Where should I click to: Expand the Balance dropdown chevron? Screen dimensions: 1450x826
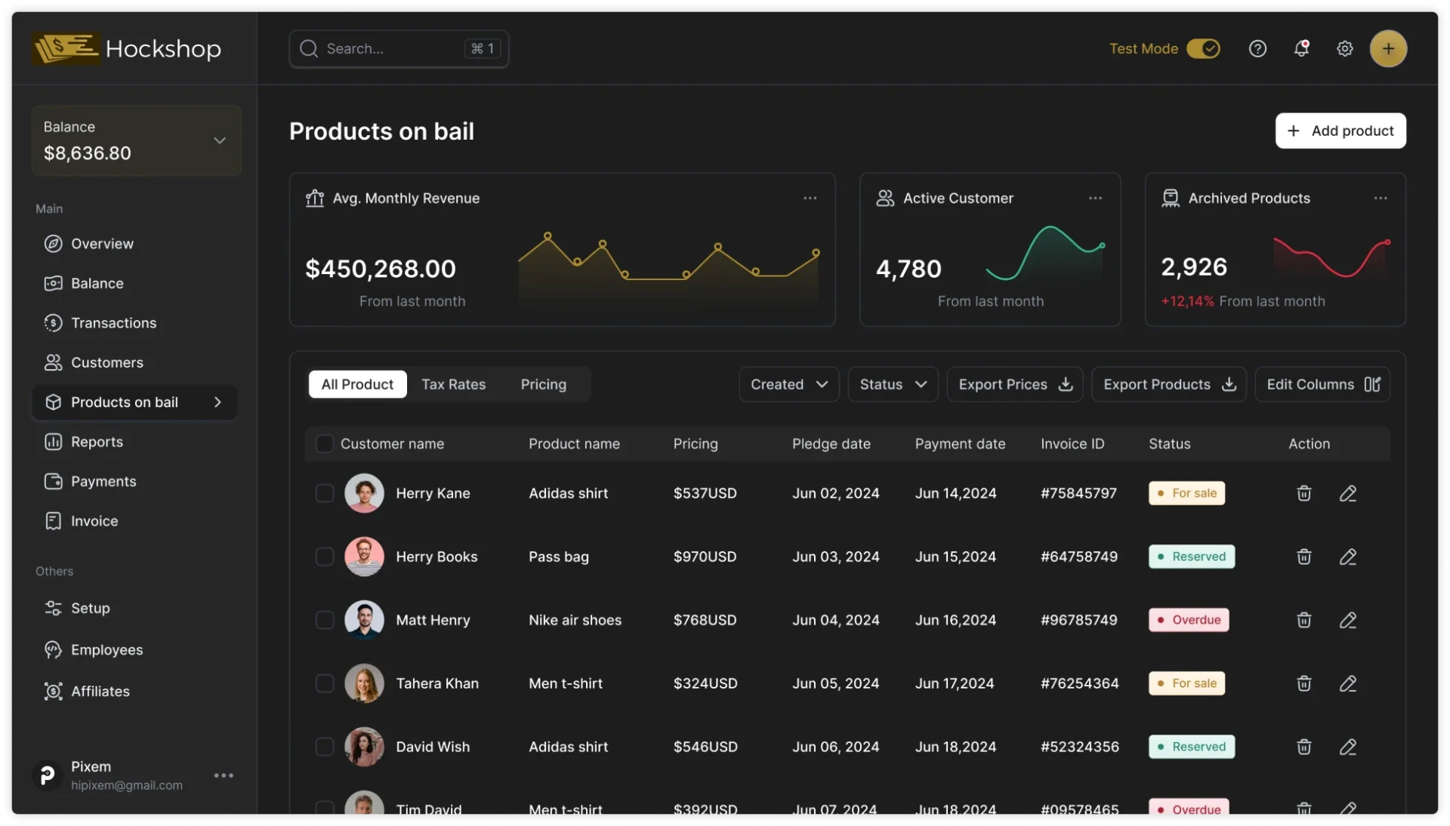pos(219,140)
